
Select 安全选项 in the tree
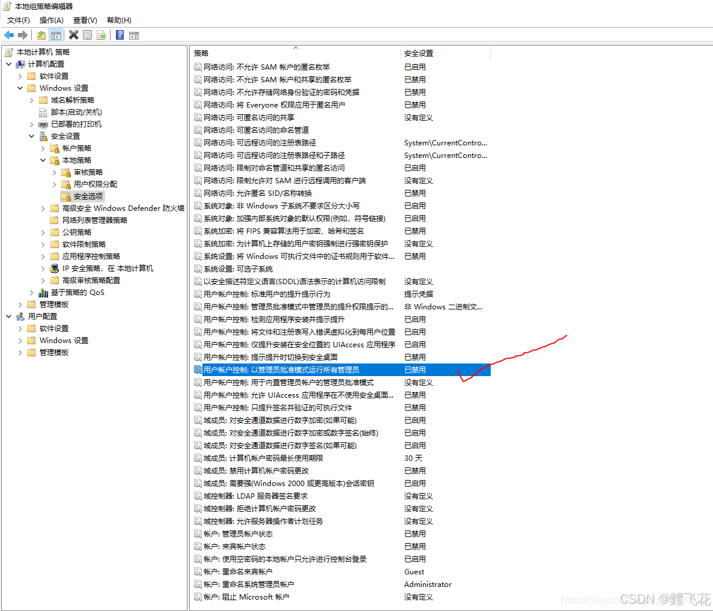89,196
